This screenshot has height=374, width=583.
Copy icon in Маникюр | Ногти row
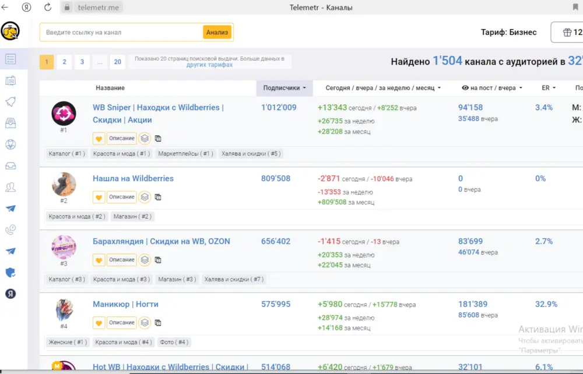click(158, 323)
